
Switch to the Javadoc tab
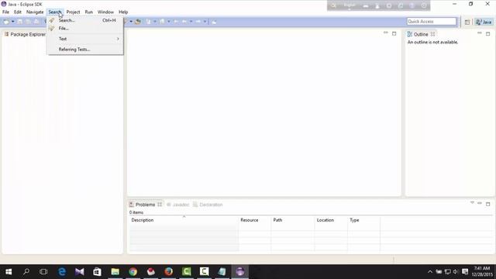[177, 205]
